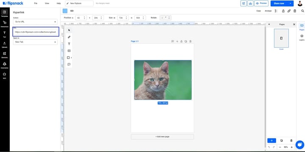Click the Preview button
The image size is (305, 152).
[x=261, y=3]
